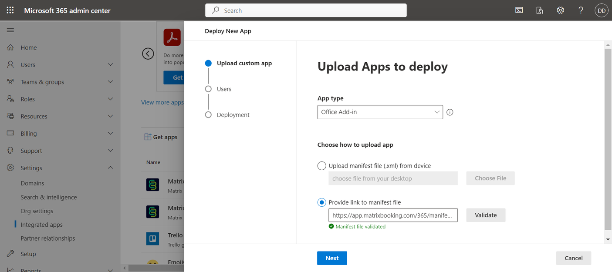Collapse navigation with the hamburger icon

(10, 30)
